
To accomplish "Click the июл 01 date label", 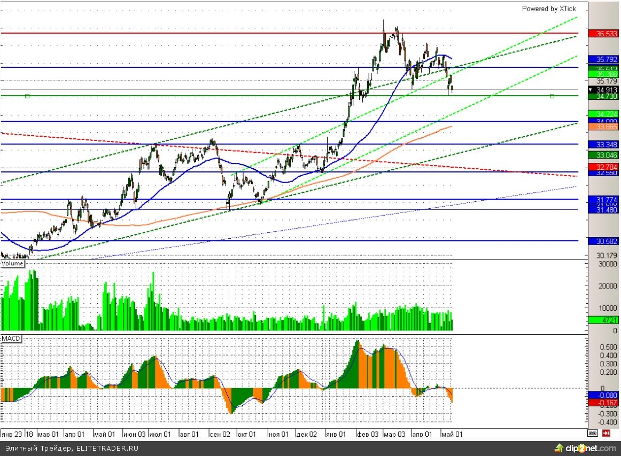I will [x=160, y=434].
